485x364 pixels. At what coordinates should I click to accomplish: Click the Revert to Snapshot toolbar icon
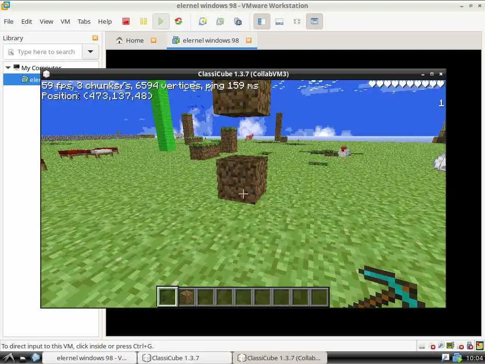pos(220,21)
